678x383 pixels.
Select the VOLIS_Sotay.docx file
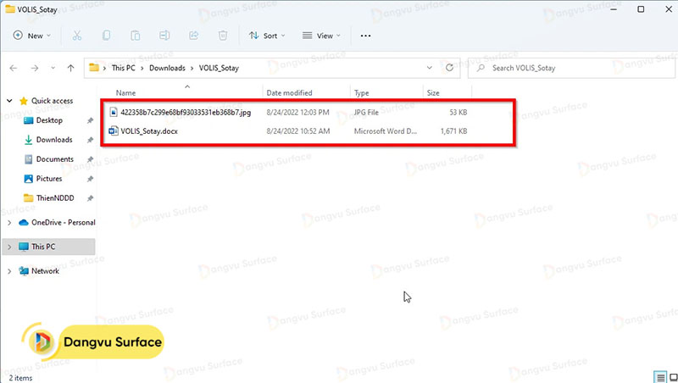coord(149,131)
